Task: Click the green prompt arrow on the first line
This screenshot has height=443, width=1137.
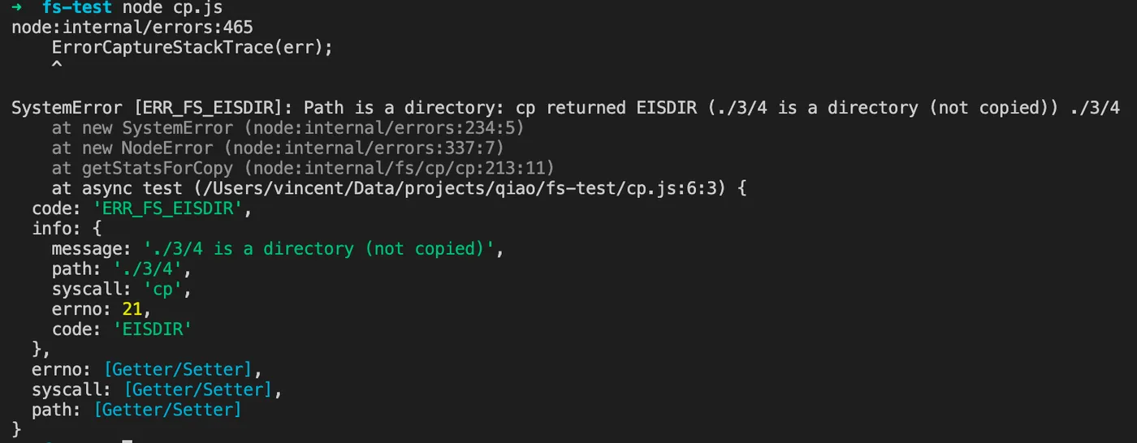Action: click(16, 7)
